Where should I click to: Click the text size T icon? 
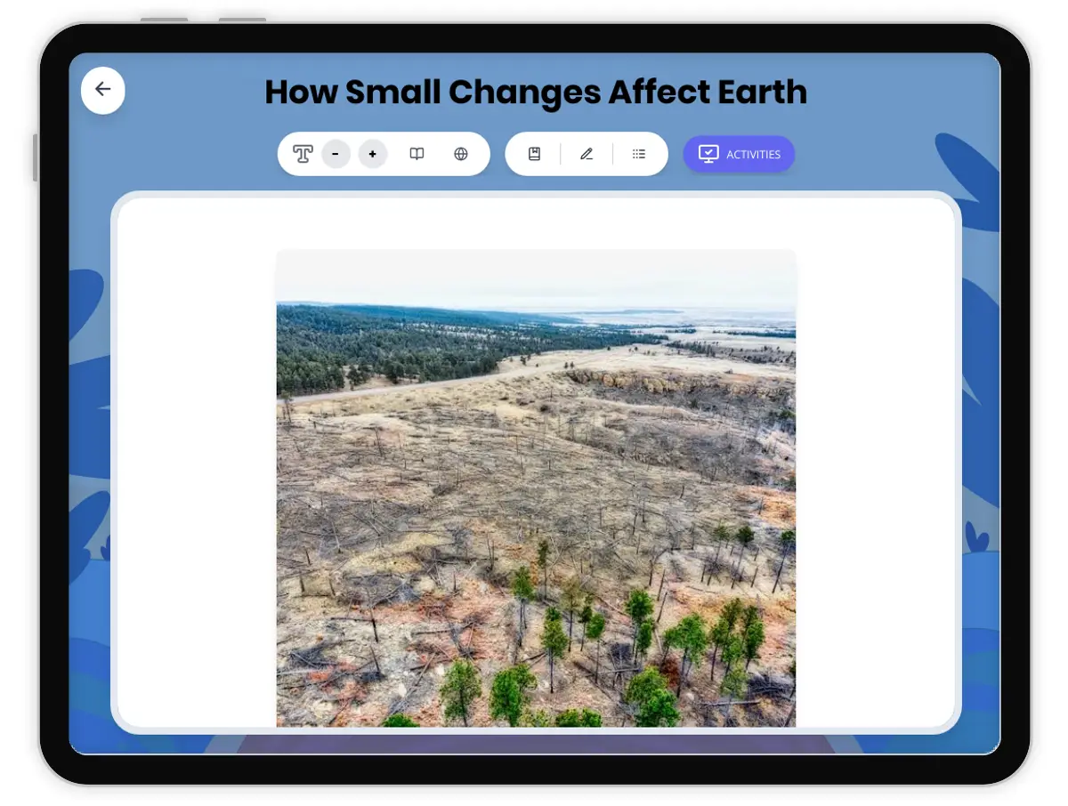(x=303, y=154)
